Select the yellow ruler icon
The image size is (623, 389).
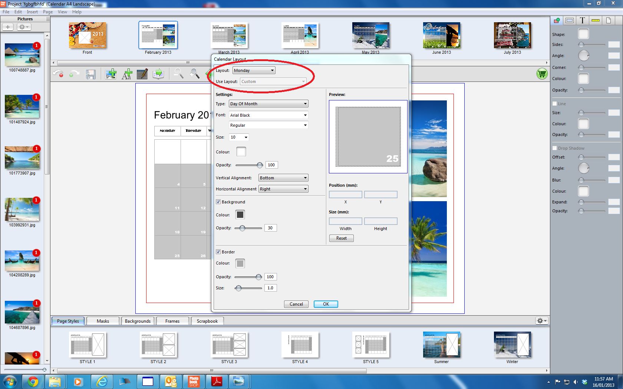(595, 20)
